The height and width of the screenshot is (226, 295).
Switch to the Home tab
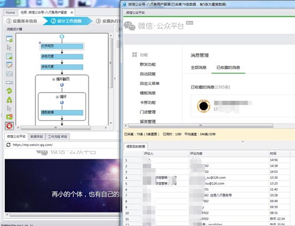pyautogui.click(x=10, y=12)
